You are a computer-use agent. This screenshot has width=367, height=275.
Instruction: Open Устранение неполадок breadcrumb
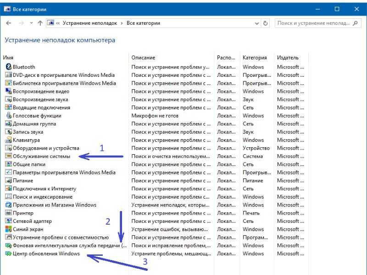pyautogui.click(x=90, y=23)
